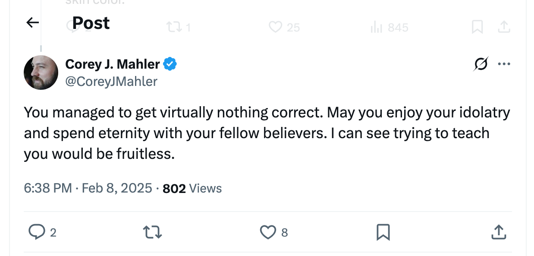Open the post options with the ellipsis menu
Screen dimensions: 534x256
504,64
